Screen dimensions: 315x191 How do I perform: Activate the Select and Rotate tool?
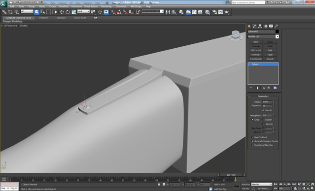(x=68, y=12)
